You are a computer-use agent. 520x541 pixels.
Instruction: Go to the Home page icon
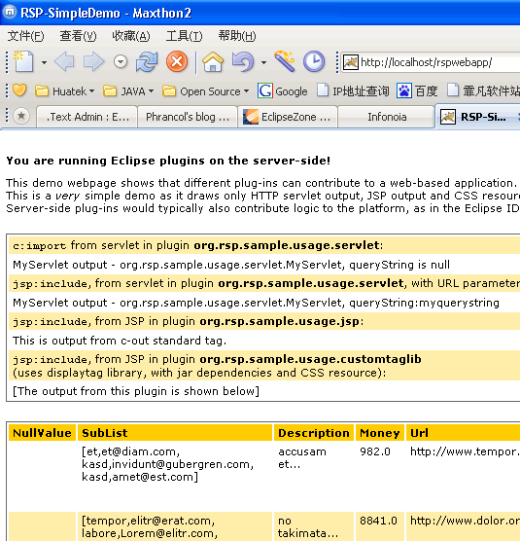click(x=213, y=62)
